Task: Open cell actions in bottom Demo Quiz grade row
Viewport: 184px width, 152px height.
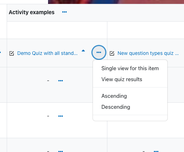Action: 61,151
